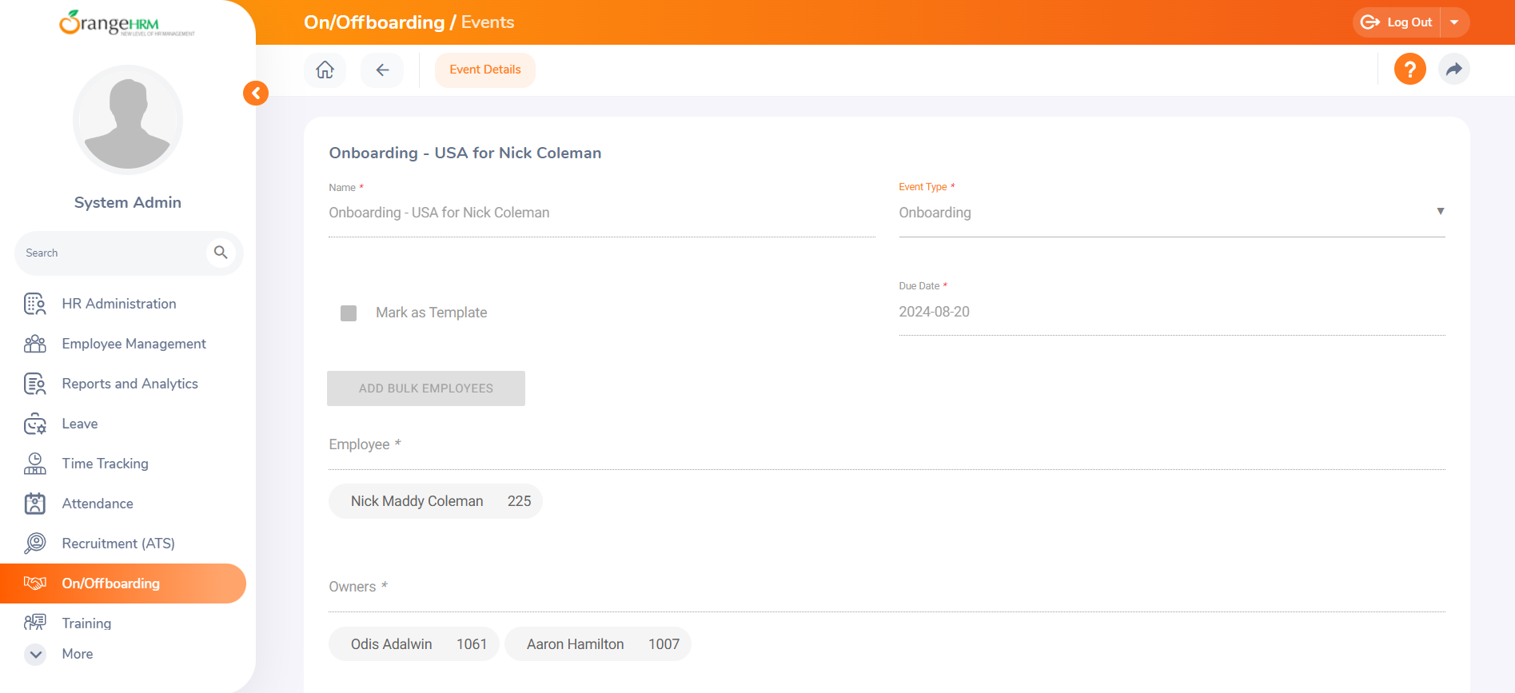Open the Event Type dropdown
The height and width of the screenshot is (693, 1515).
pyautogui.click(x=1171, y=213)
